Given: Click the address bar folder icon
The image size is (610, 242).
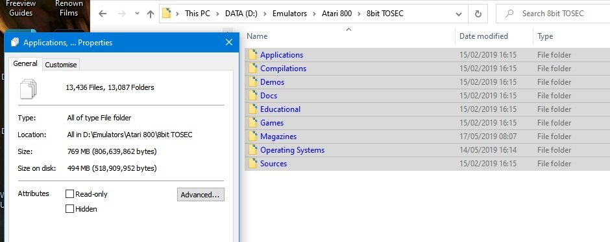Looking at the screenshot, I should coord(167,14).
